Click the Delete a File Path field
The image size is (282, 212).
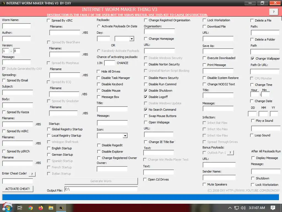tap(265, 33)
